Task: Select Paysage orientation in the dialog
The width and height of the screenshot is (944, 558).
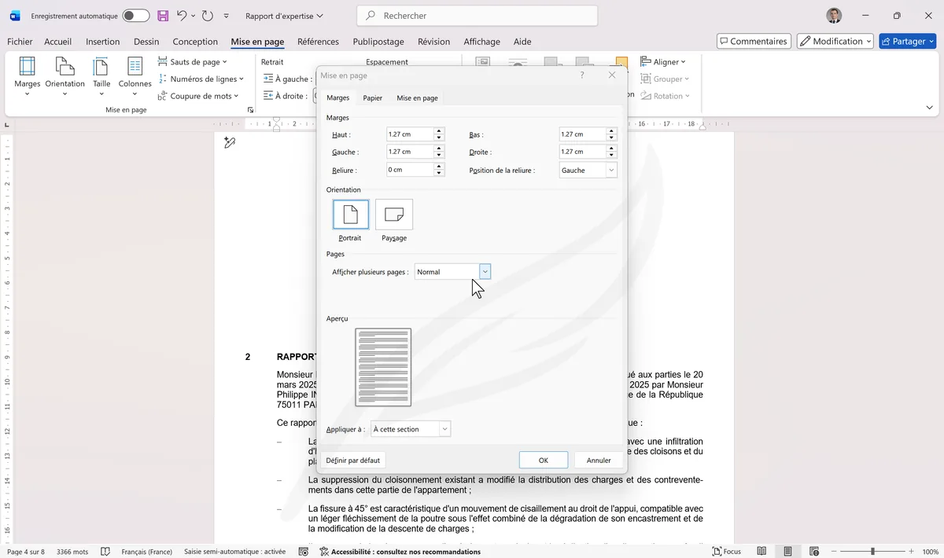Action: [x=393, y=214]
